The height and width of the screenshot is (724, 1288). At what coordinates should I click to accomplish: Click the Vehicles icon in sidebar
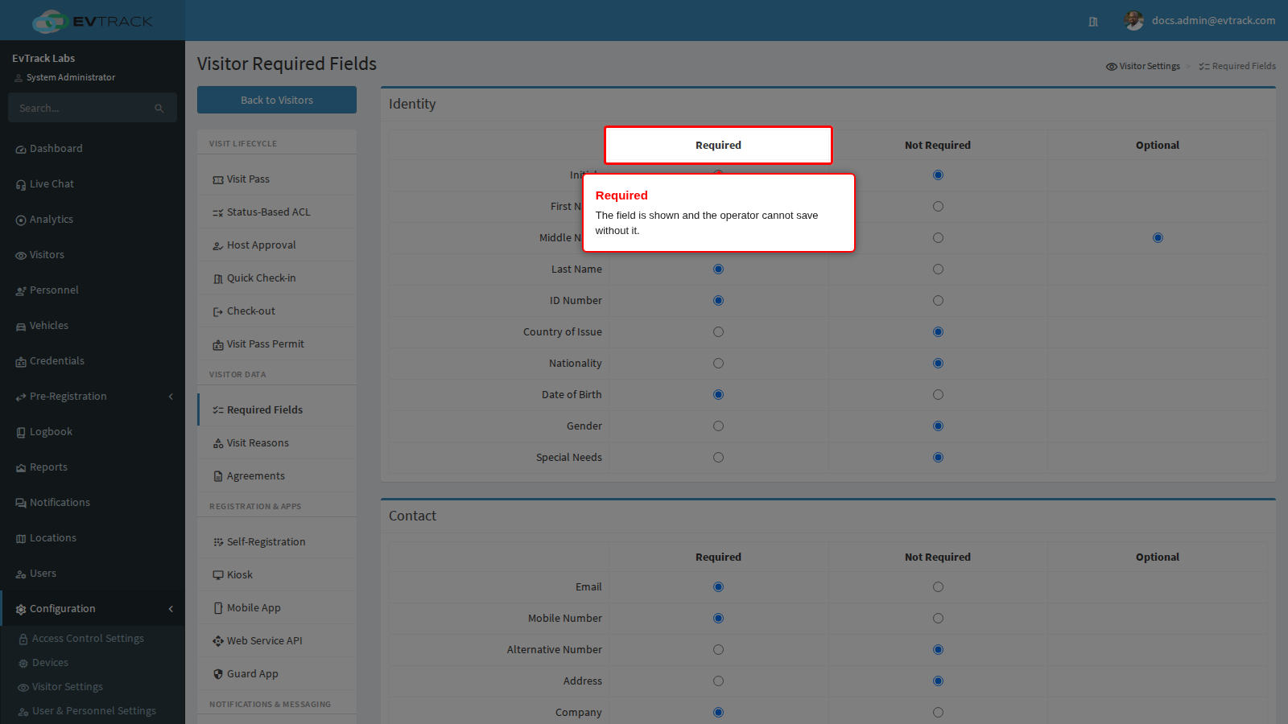click(x=21, y=327)
